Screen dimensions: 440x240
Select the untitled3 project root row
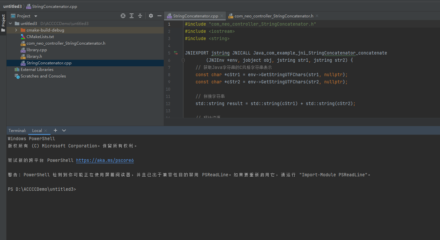coord(85,24)
